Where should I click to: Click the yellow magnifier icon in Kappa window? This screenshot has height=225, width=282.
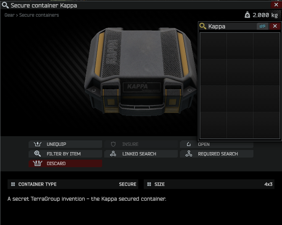pos(203,26)
